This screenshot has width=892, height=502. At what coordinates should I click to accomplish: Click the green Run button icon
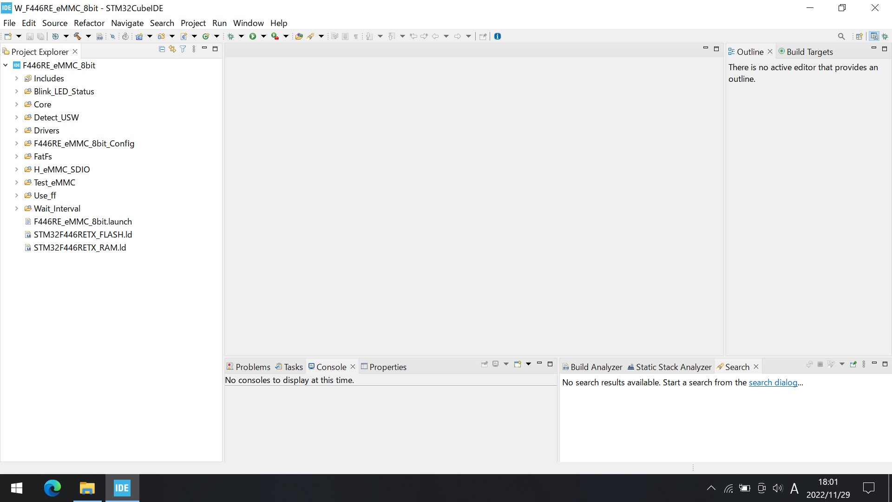coord(253,36)
